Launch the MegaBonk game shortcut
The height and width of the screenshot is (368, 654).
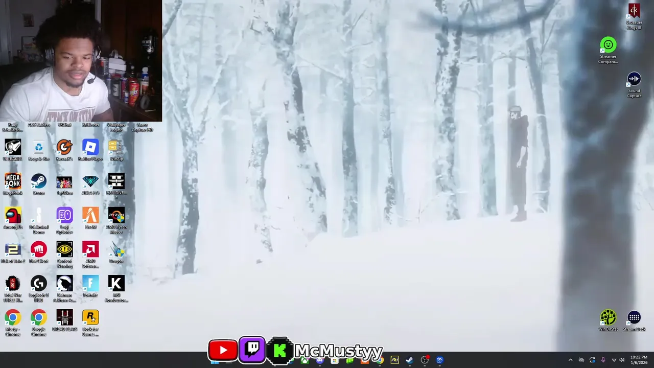13,184
